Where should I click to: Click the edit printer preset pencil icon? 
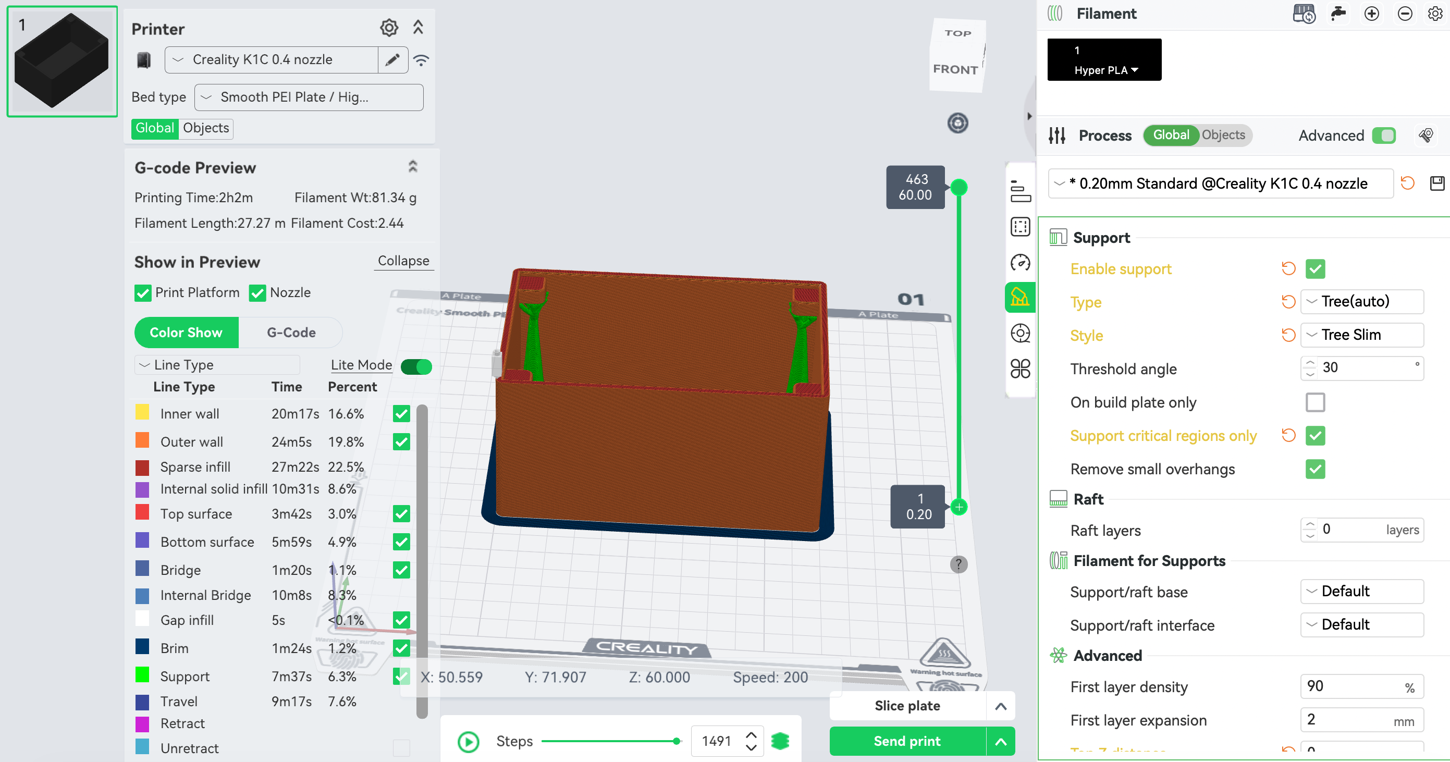click(x=392, y=59)
